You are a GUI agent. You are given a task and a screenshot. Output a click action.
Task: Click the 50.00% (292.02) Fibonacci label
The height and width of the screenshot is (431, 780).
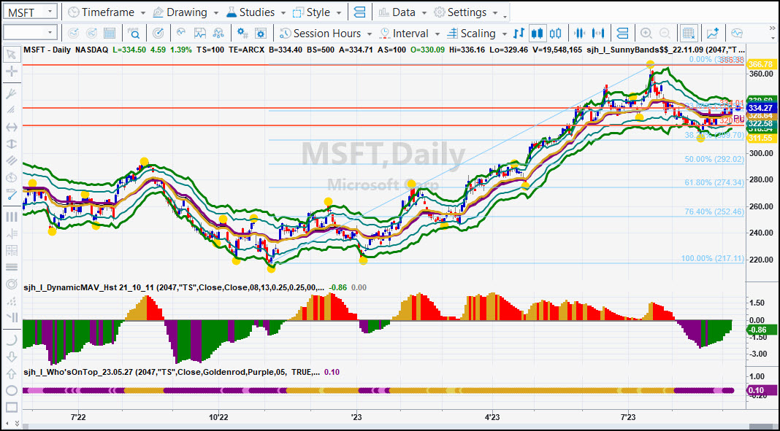714,159
